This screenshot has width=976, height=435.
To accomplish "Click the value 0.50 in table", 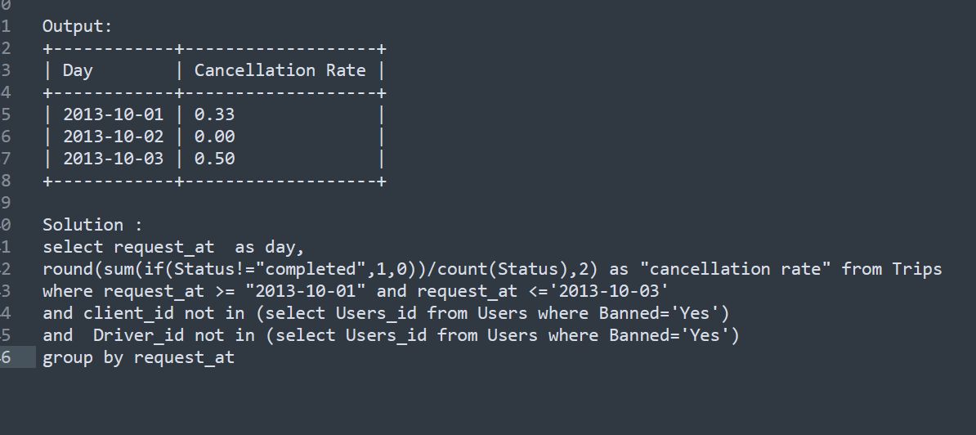I will click(x=215, y=159).
